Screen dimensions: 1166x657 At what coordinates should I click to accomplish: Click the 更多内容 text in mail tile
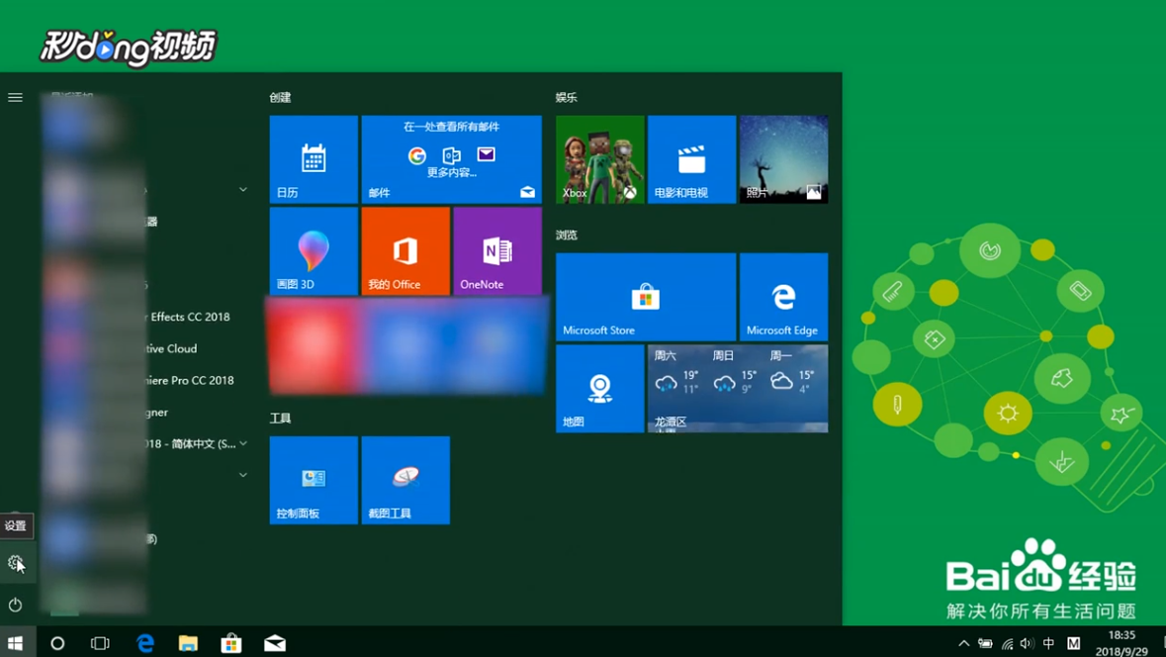point(451,172)
